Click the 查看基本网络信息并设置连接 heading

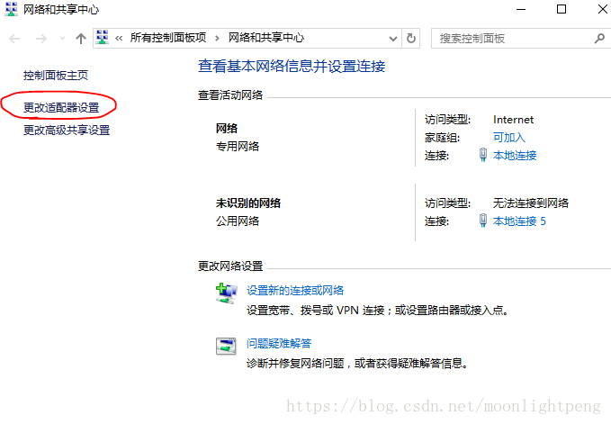(x=292, y=67)
